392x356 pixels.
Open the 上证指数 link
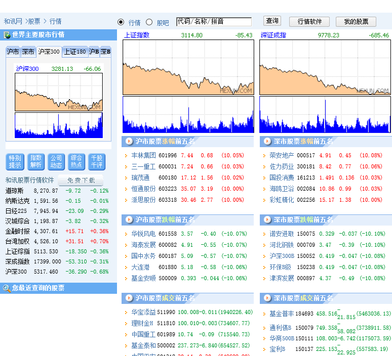point(137,35)
